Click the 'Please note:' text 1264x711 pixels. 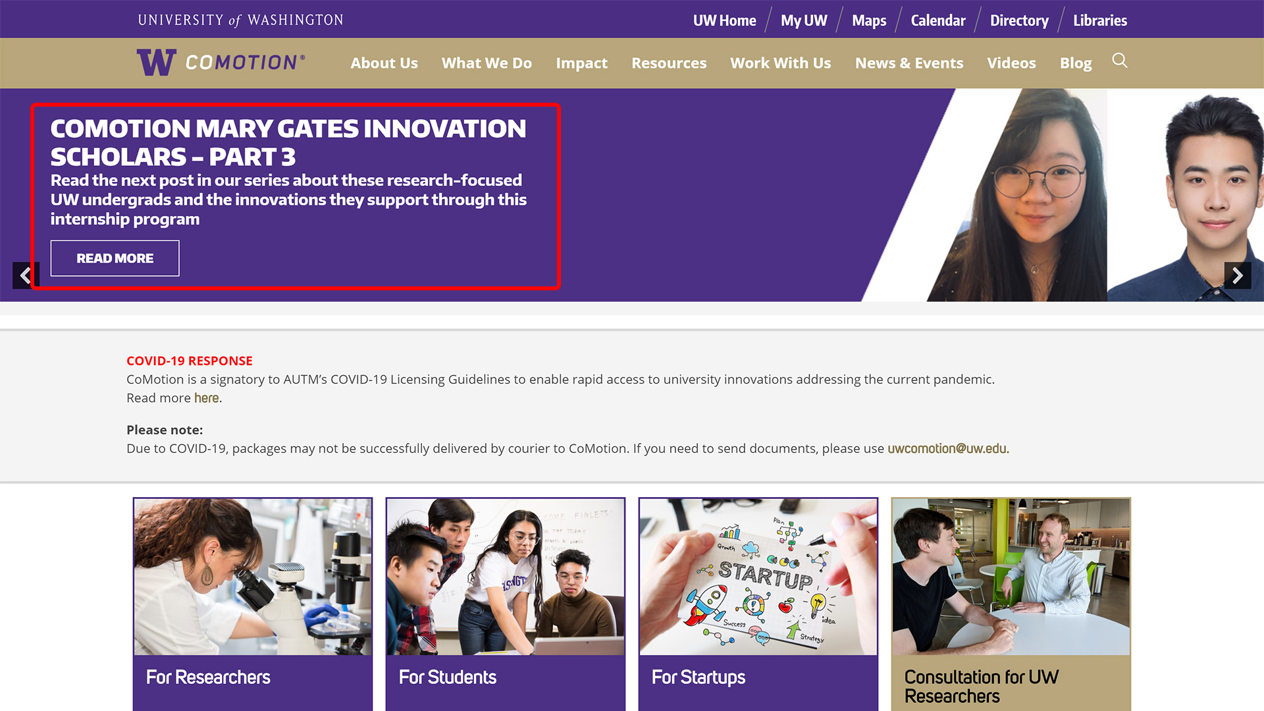[165, 430]
